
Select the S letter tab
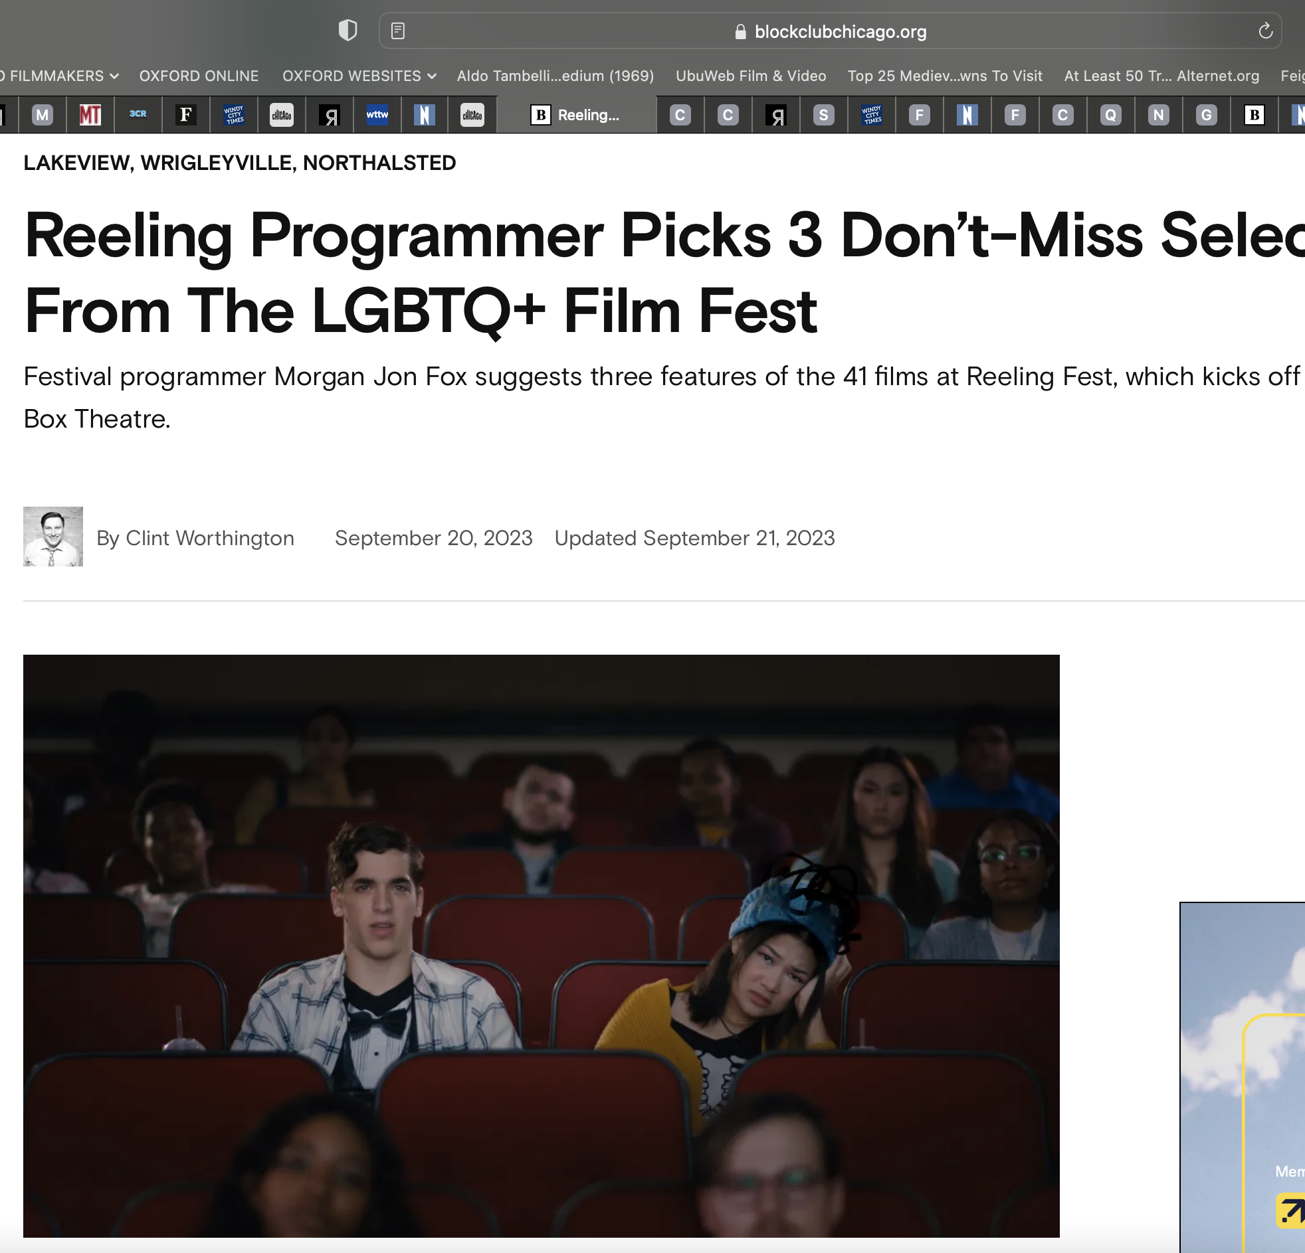coord(824,115)
